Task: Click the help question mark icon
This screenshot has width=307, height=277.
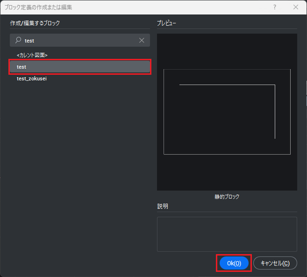Action: pyautogui.click(x=274, y=7)
